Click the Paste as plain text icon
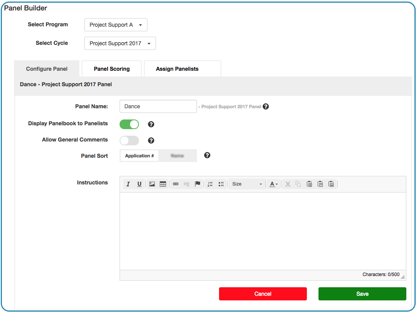 (x=320, y=184)
